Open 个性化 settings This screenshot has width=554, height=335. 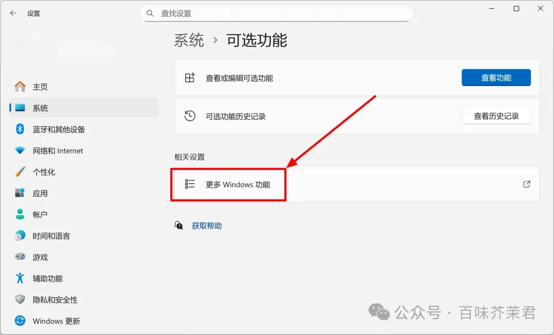[84, 172]
